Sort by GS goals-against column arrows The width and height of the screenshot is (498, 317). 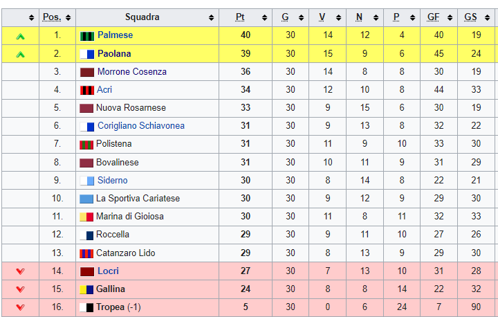tap(487, 18)
